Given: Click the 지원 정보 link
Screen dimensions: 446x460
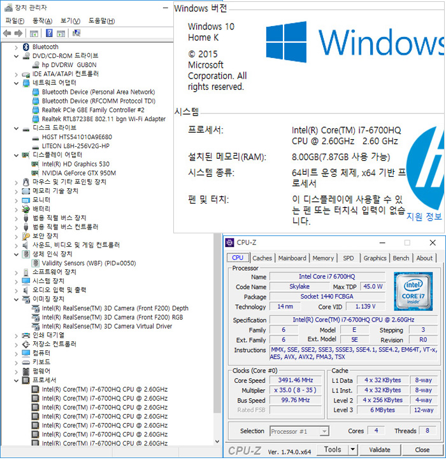Looking at the screenshot, I should click(424, 216).
